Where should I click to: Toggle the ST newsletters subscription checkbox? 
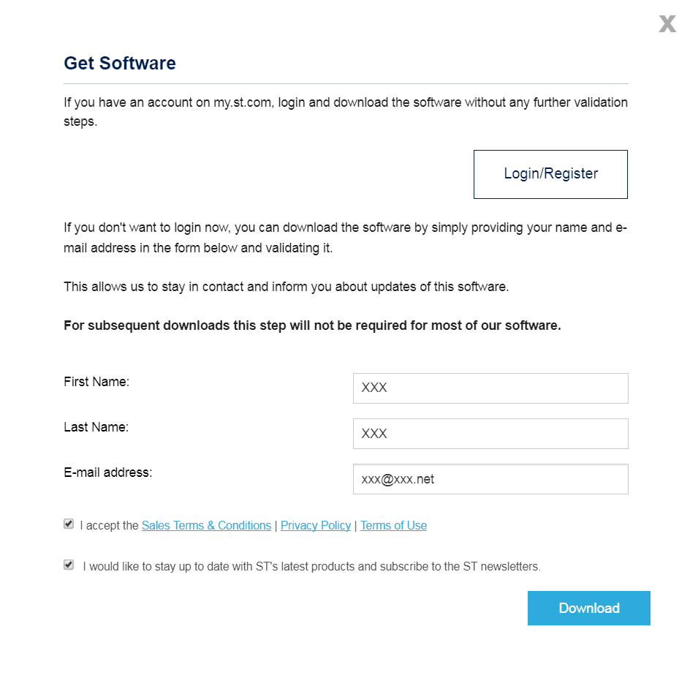coord(69,565)
